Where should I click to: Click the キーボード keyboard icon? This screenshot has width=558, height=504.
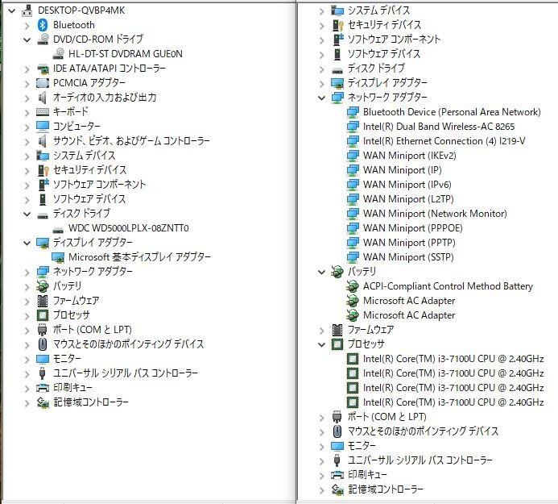point(43,112)
